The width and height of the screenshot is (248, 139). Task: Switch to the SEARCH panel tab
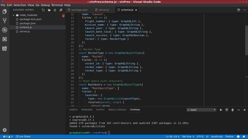pyautogui.click(x=73, y=110)
